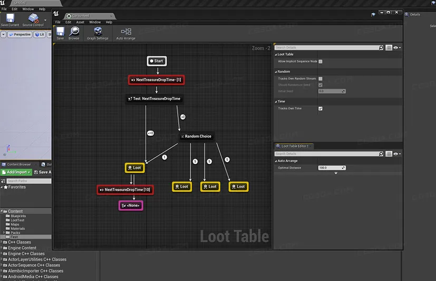Switch to Loot Table Editor settings tab
The image size is (436, 281).
pos(294,146)
